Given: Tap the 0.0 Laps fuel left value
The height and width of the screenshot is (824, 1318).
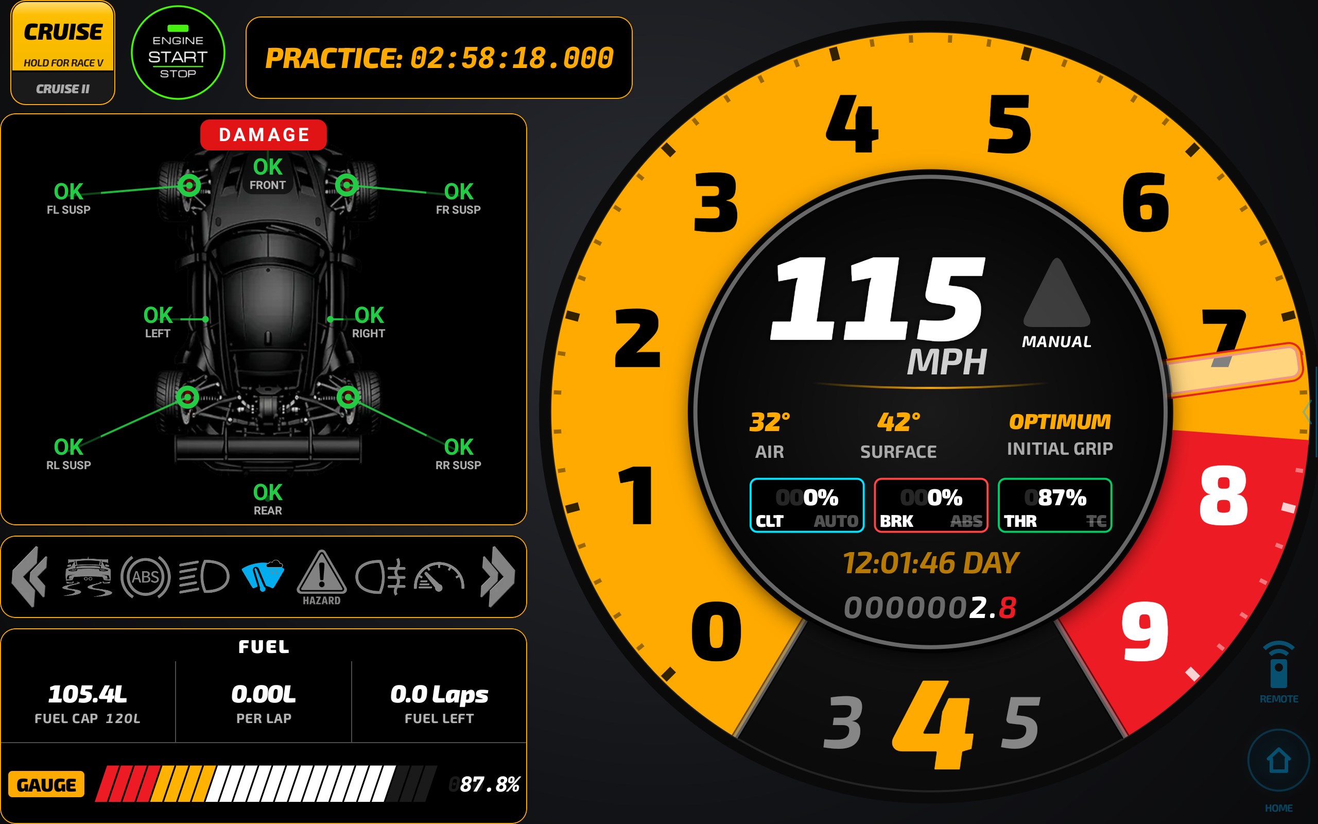Looking at the screenshot, I should click(x=439, y=694).
